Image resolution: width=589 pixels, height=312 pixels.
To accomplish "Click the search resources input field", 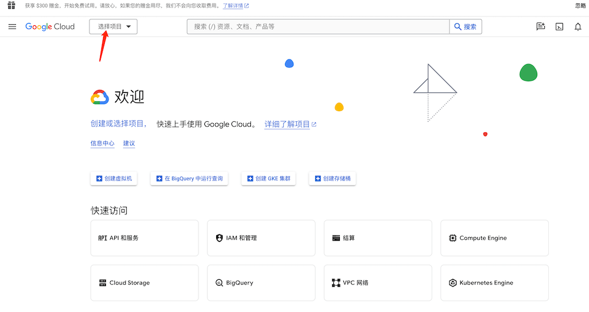I will [x=318, y=26].
